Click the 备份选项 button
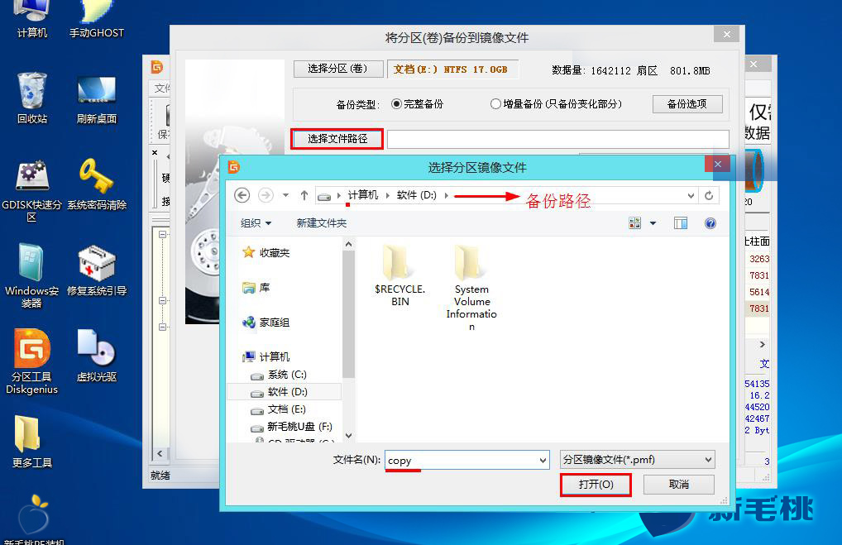 [687, 103]
